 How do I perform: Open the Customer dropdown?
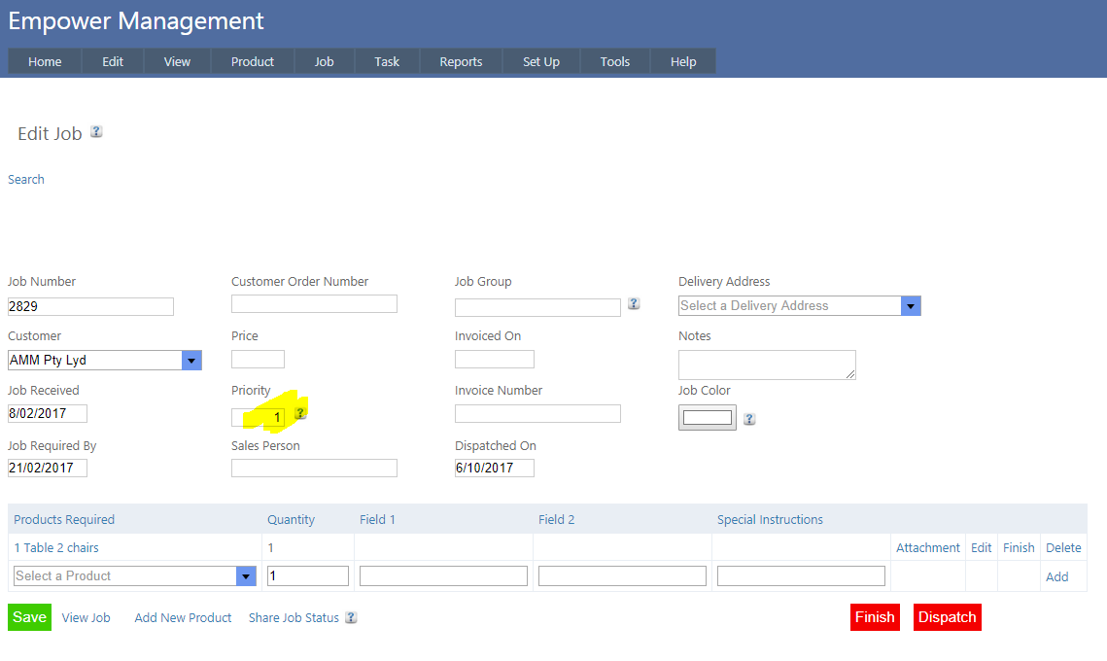click(191, 361)
